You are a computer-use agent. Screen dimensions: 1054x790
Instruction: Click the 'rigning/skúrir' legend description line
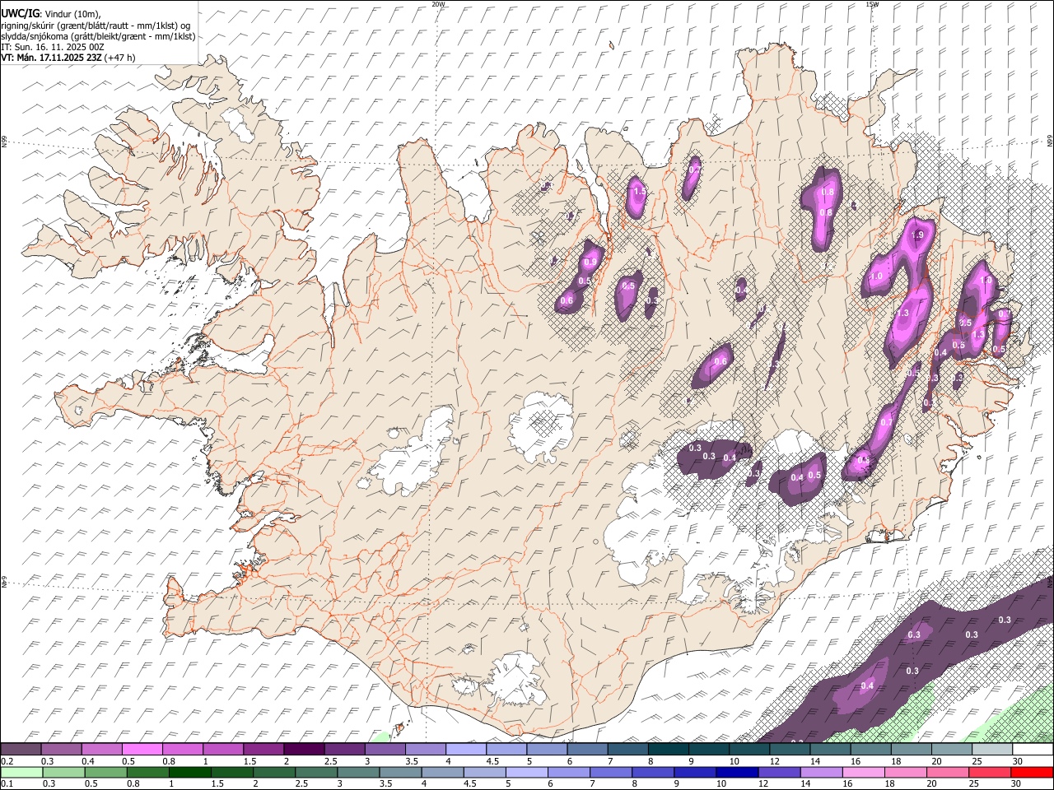pyautogui.click(x=96, y=26)
